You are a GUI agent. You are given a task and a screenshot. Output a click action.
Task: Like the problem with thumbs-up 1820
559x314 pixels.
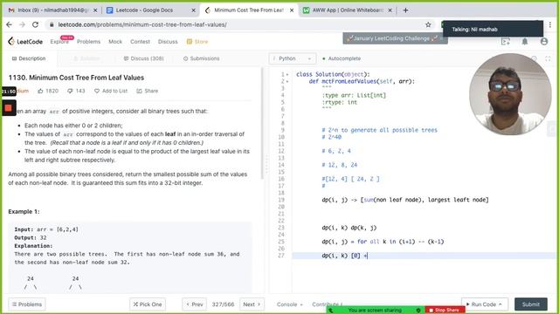click(x=48, y=91)
